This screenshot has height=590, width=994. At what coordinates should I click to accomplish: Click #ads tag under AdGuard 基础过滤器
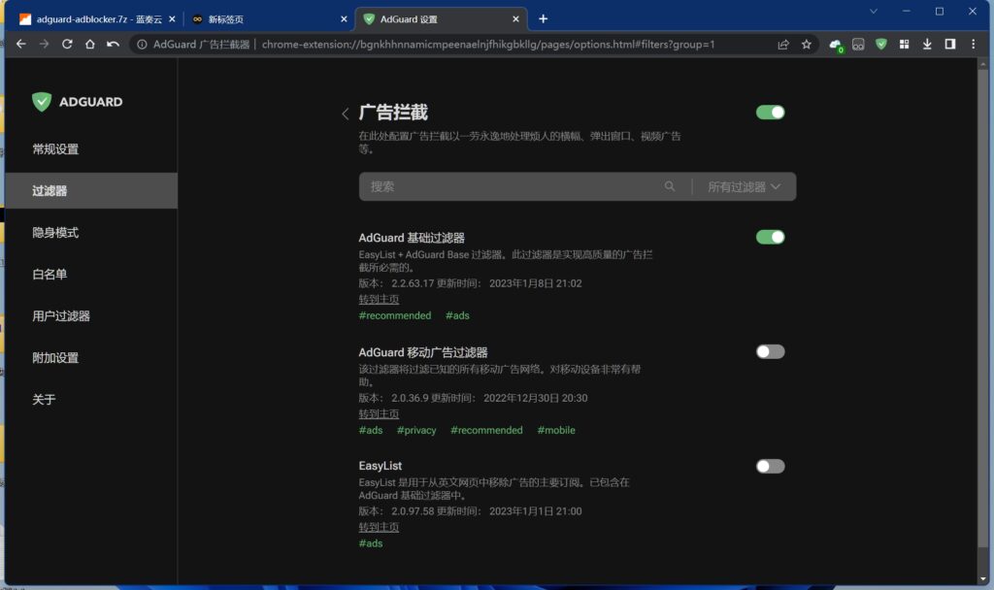pyautogui.click(x=457, y=315)
